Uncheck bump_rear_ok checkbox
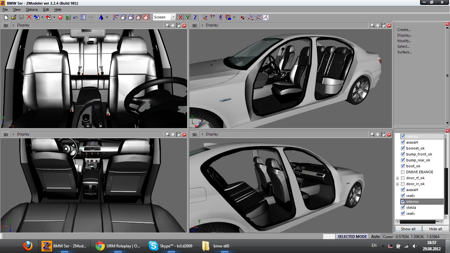This screenshot has height=253, width=450. point(403,160)
